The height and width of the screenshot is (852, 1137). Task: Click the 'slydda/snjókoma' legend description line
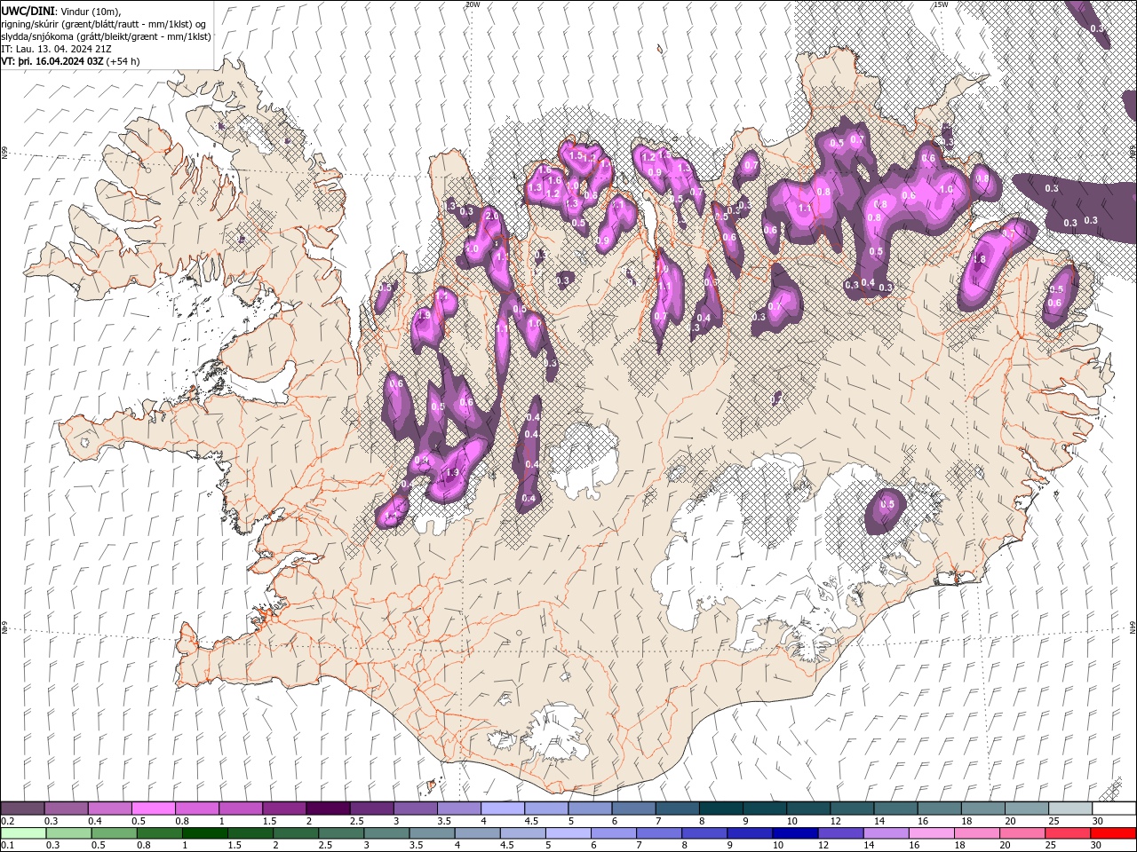(106, 36)
